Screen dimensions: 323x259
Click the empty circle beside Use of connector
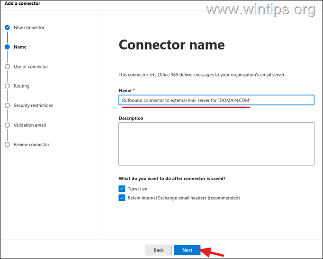(7, 67)
